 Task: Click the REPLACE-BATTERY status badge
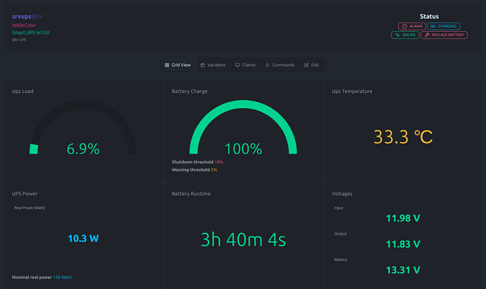point(444,35)
